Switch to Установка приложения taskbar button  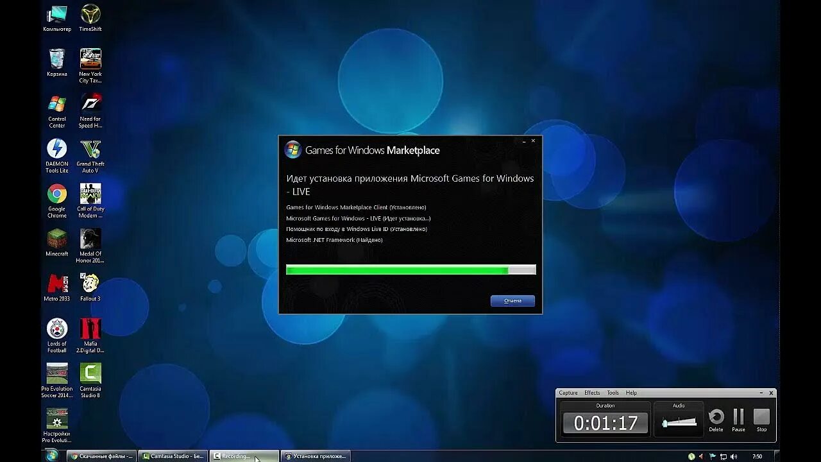point(315,456)
